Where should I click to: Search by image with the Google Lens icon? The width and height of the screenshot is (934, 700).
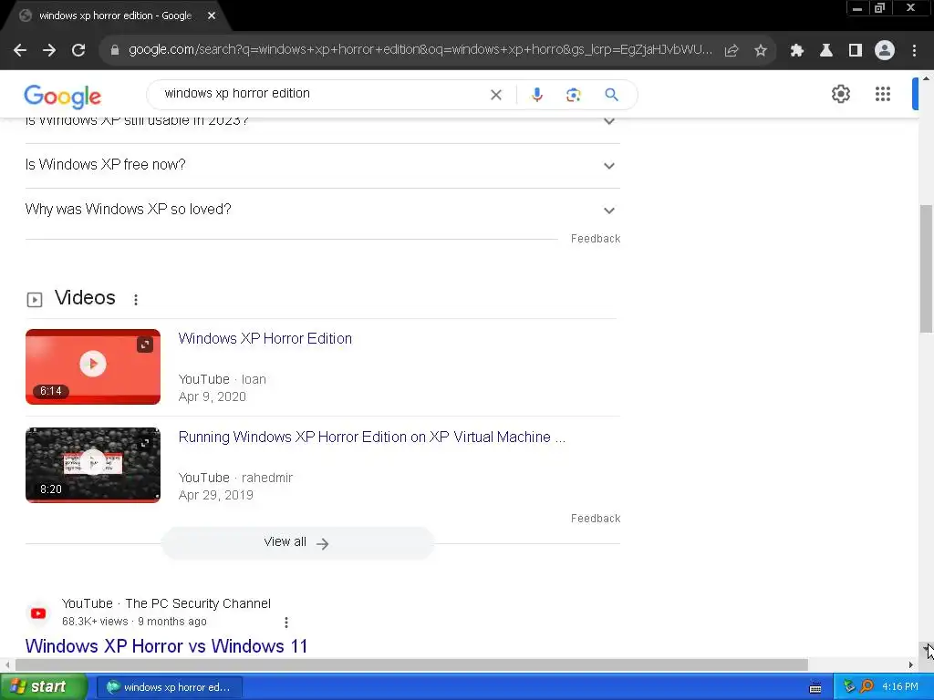pyautogui.click(x=573, y=95)
